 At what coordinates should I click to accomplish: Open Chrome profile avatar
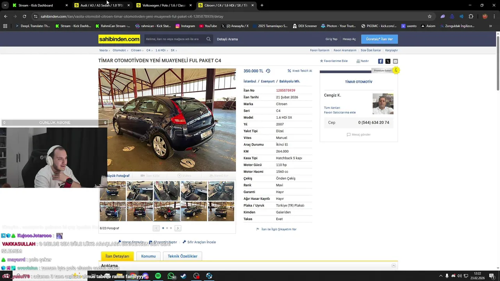coord(485,16)
